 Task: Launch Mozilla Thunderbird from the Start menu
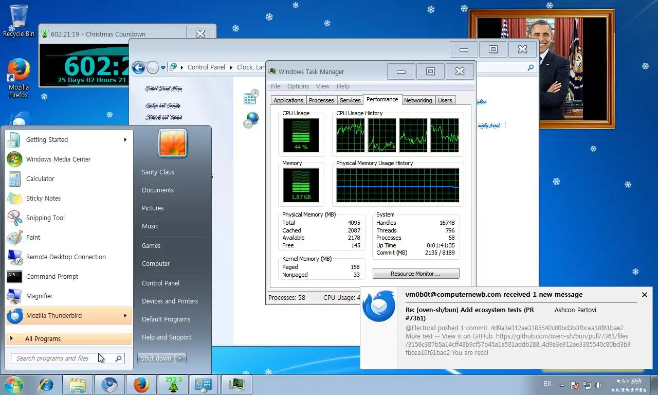[x=68, y=316]
